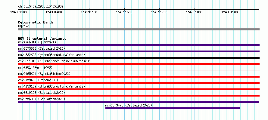268x120 pixels.
Task: Open the nsv6573476 (Sedlazeck2020) variant label
Action: click(129, 105)
